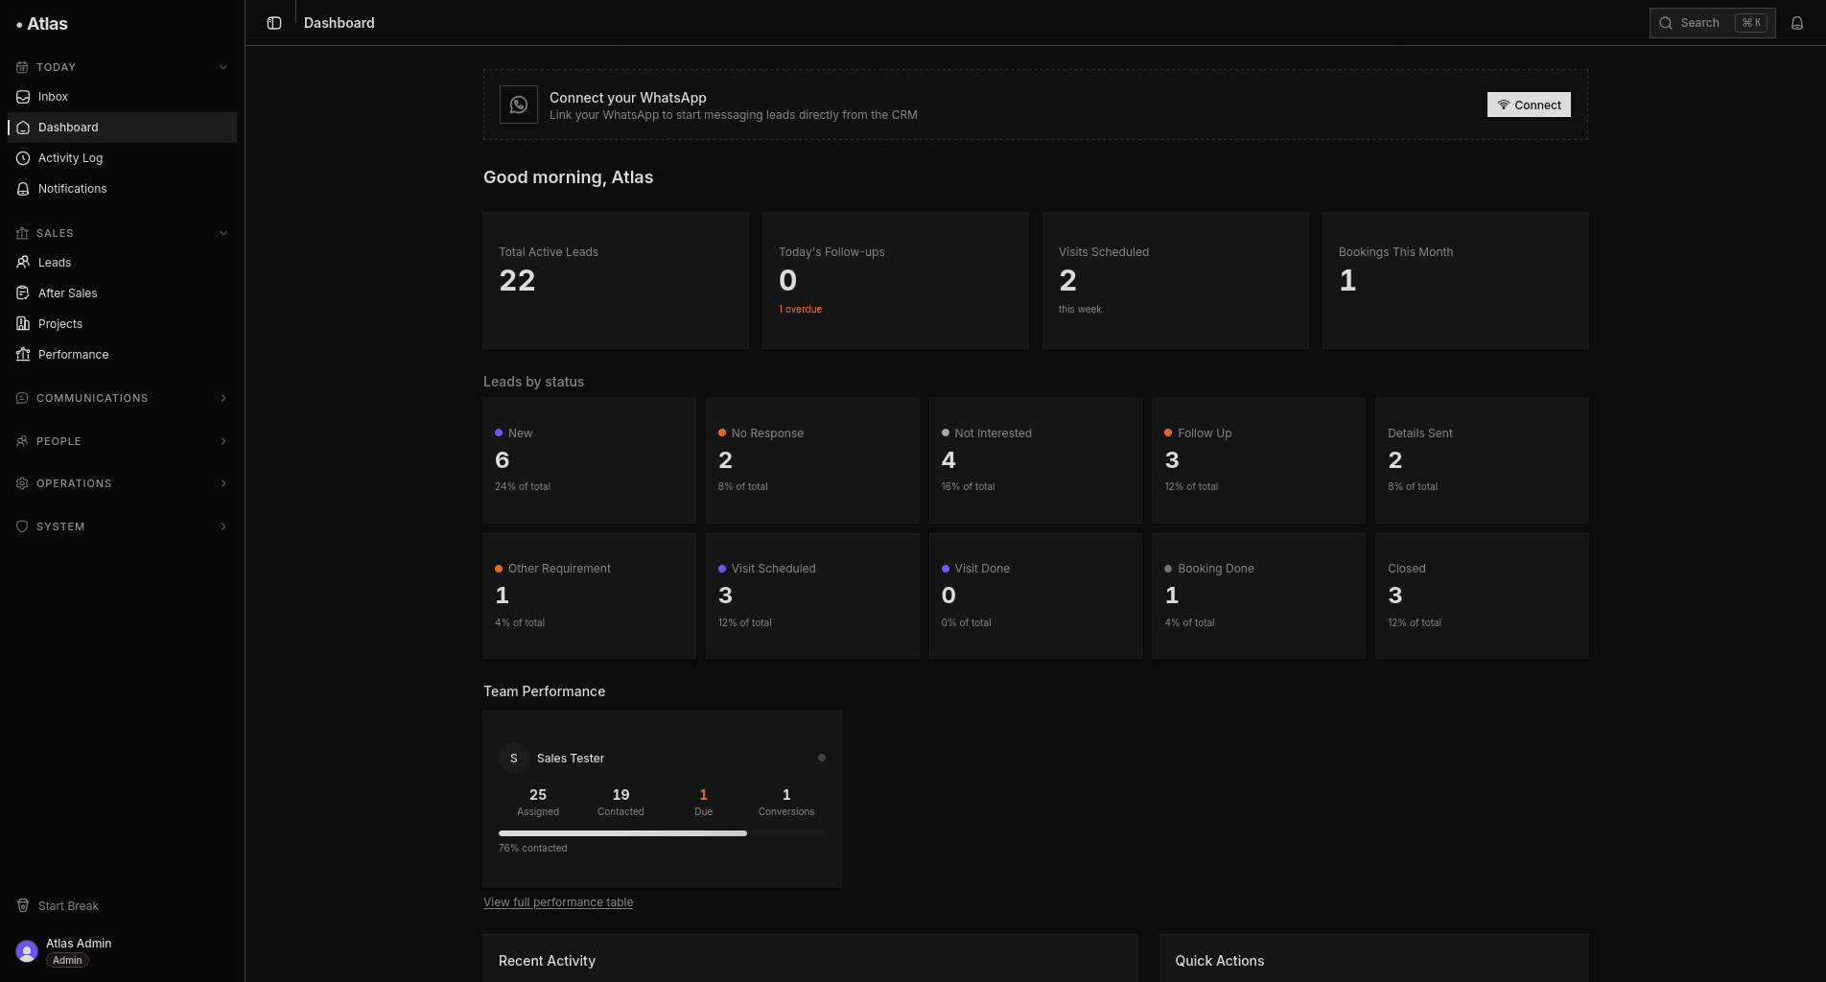
Task: Start a break from the sidebar
Action: [x=122, y=905]
